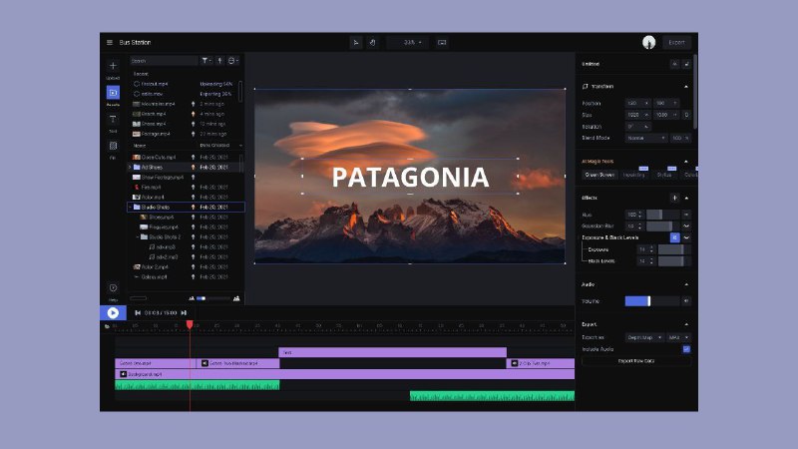This screenshot has width=798, height=449.
Task: Open the user profile avatar
Action: coord(648,42)
